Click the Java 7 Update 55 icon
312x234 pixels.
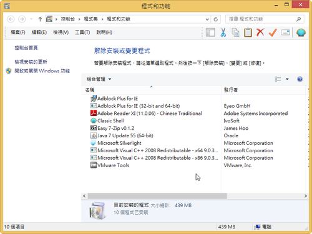[x=94, y=135]
